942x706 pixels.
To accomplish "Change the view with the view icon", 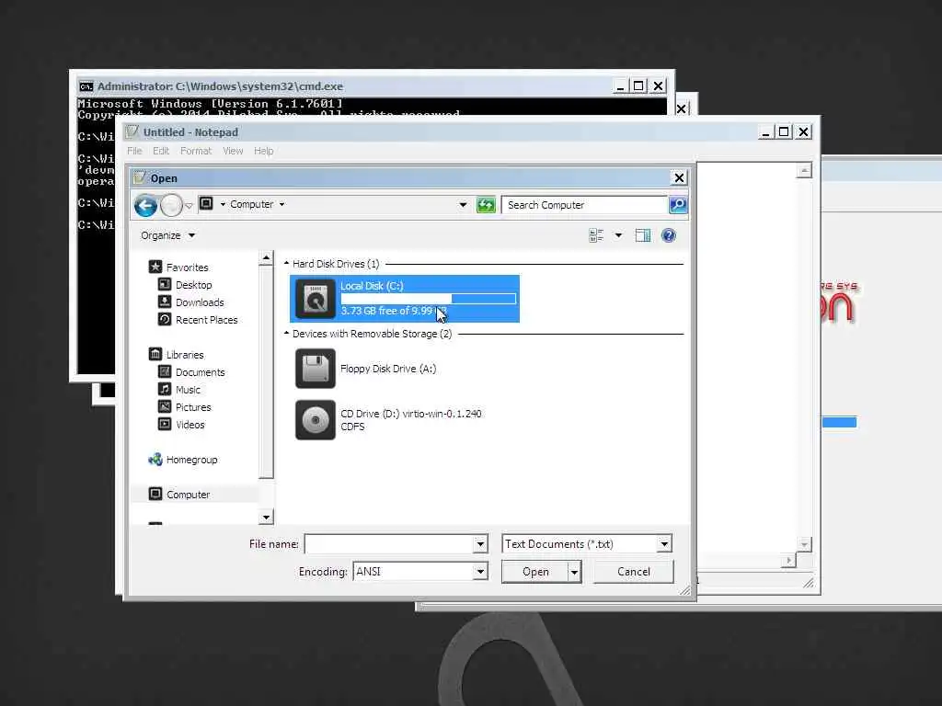I will [596, 235].
